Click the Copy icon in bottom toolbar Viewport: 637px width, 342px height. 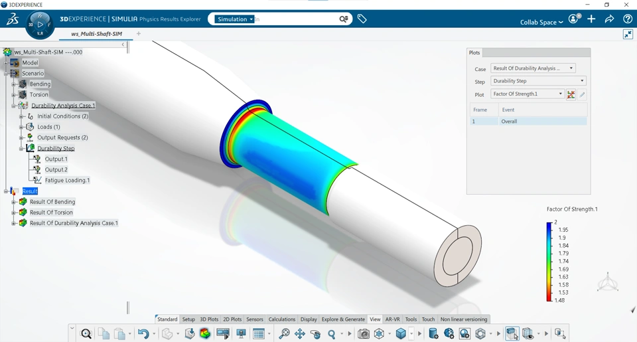click(104, 334)
